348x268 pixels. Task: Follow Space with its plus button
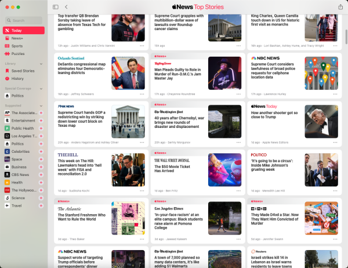tap(41, 159)
